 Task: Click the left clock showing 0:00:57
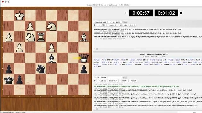tap(141, 13)
